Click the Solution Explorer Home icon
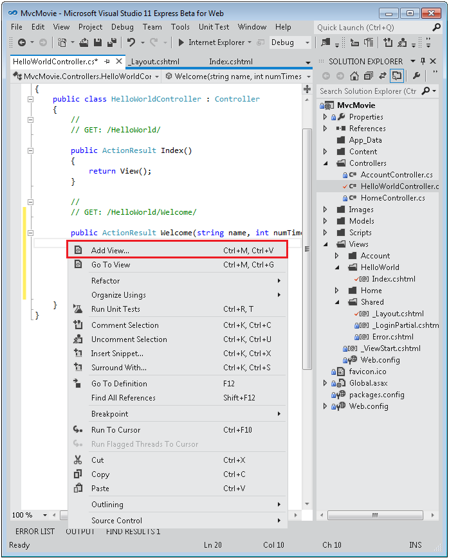Viewport: 449px width, 558px height. pos(354,75)
